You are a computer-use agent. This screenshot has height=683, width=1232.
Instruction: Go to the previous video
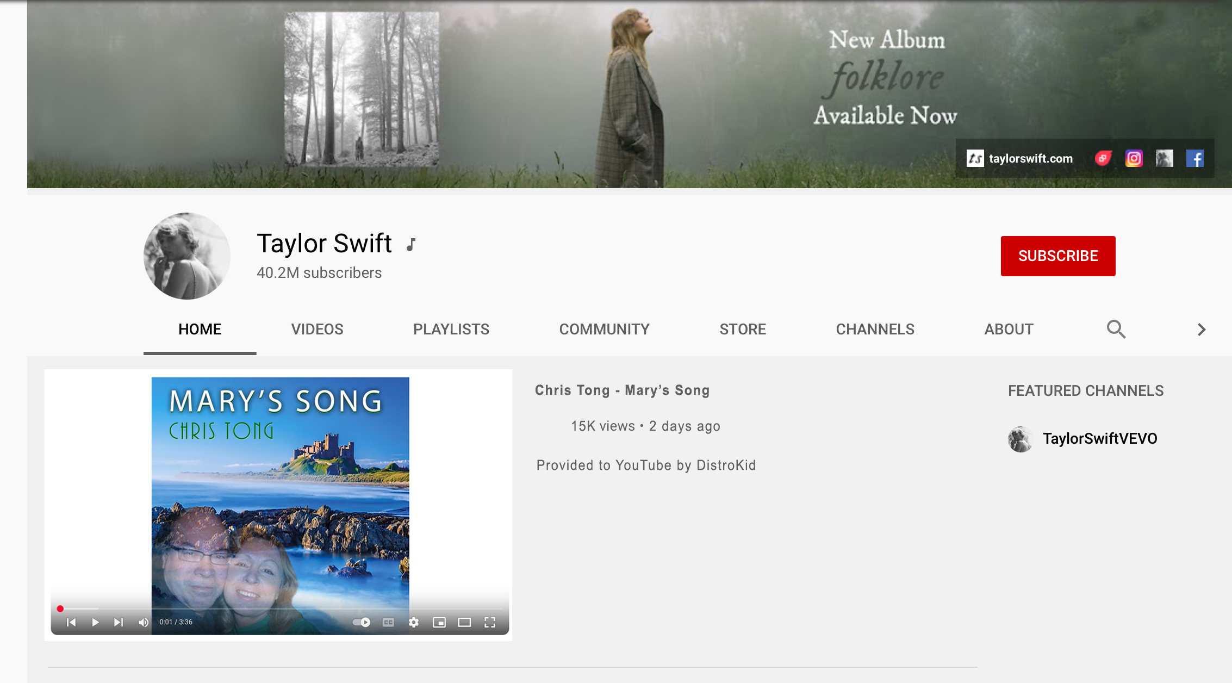[x=71, y=622]
